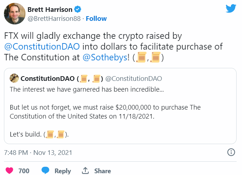This screenshot has height=175, width=242.
Task: Open ConstitutionDAO's small avatar
Action: coord(14,78)
